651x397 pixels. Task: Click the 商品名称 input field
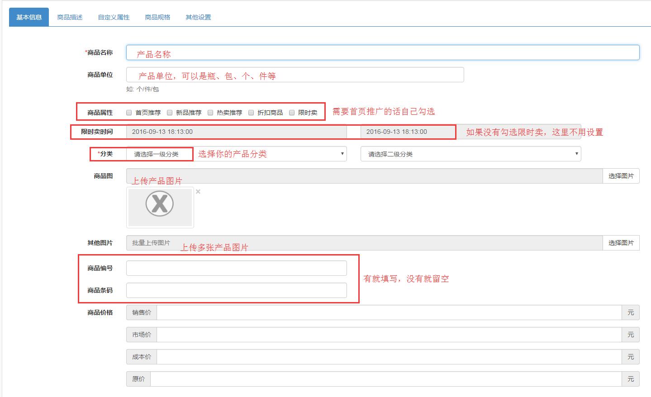click(x=382, y=52)
